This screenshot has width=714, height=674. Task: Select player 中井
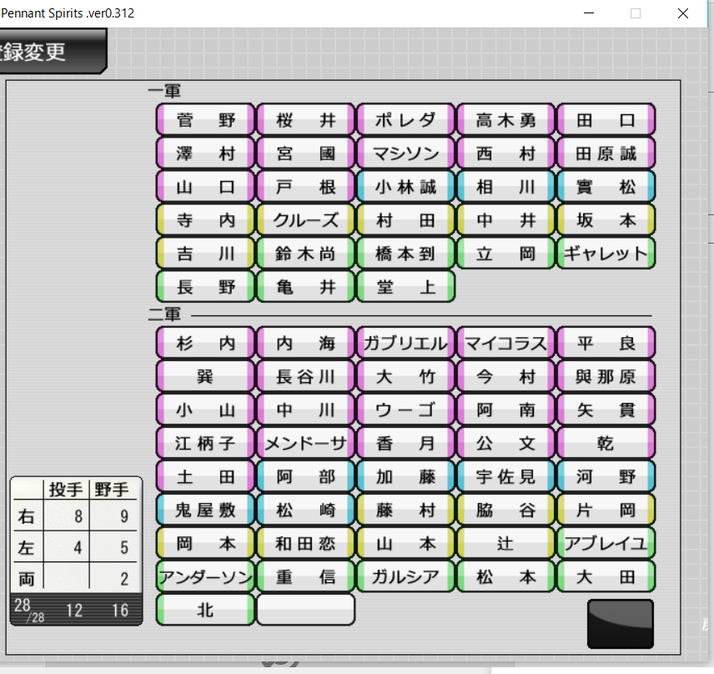pos(506,220)
